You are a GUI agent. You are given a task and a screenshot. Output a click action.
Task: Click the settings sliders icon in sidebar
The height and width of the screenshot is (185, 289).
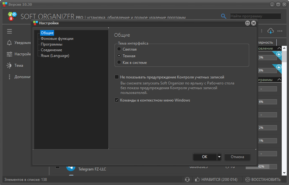9,54
